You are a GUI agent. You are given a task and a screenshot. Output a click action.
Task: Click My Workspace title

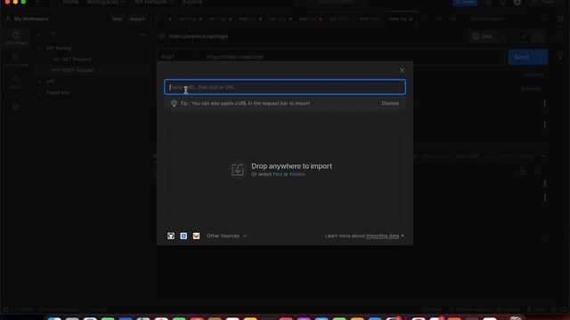[x=31, y=19]
